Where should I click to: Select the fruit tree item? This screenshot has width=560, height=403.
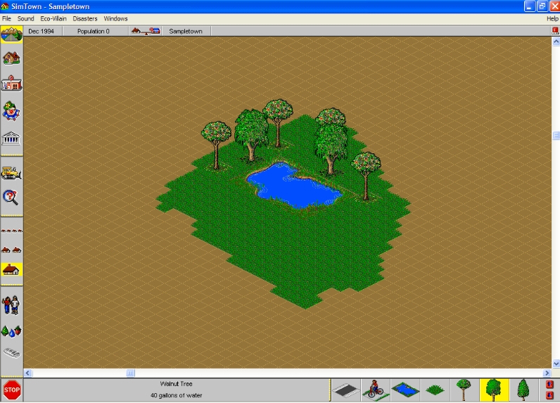(464, 390)
